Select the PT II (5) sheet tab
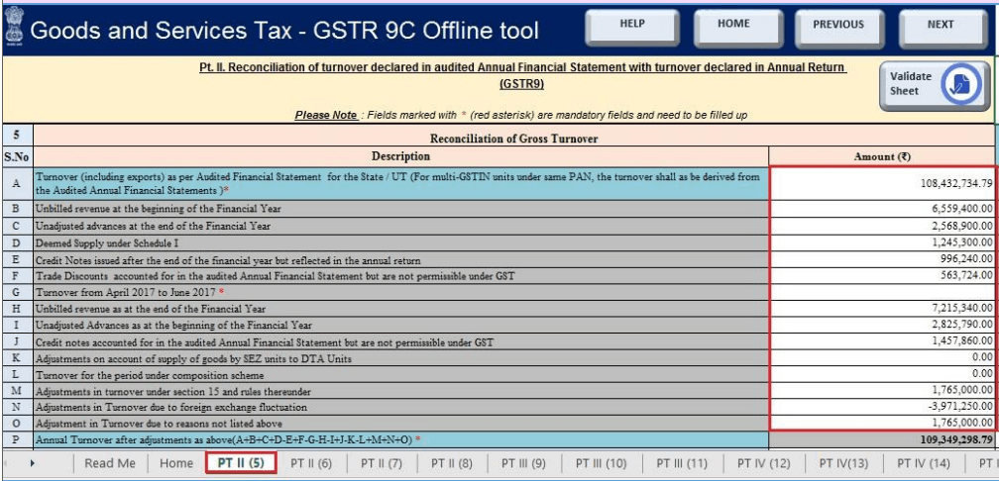 241,462
